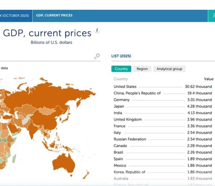Click the LIST (2025) panel heading
This screenshot has width=215, height=186.
click(x=121, y=56)
